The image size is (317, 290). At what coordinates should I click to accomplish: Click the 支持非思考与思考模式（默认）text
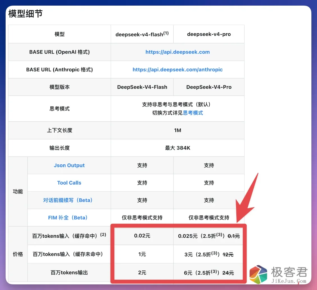pos(176,105)
